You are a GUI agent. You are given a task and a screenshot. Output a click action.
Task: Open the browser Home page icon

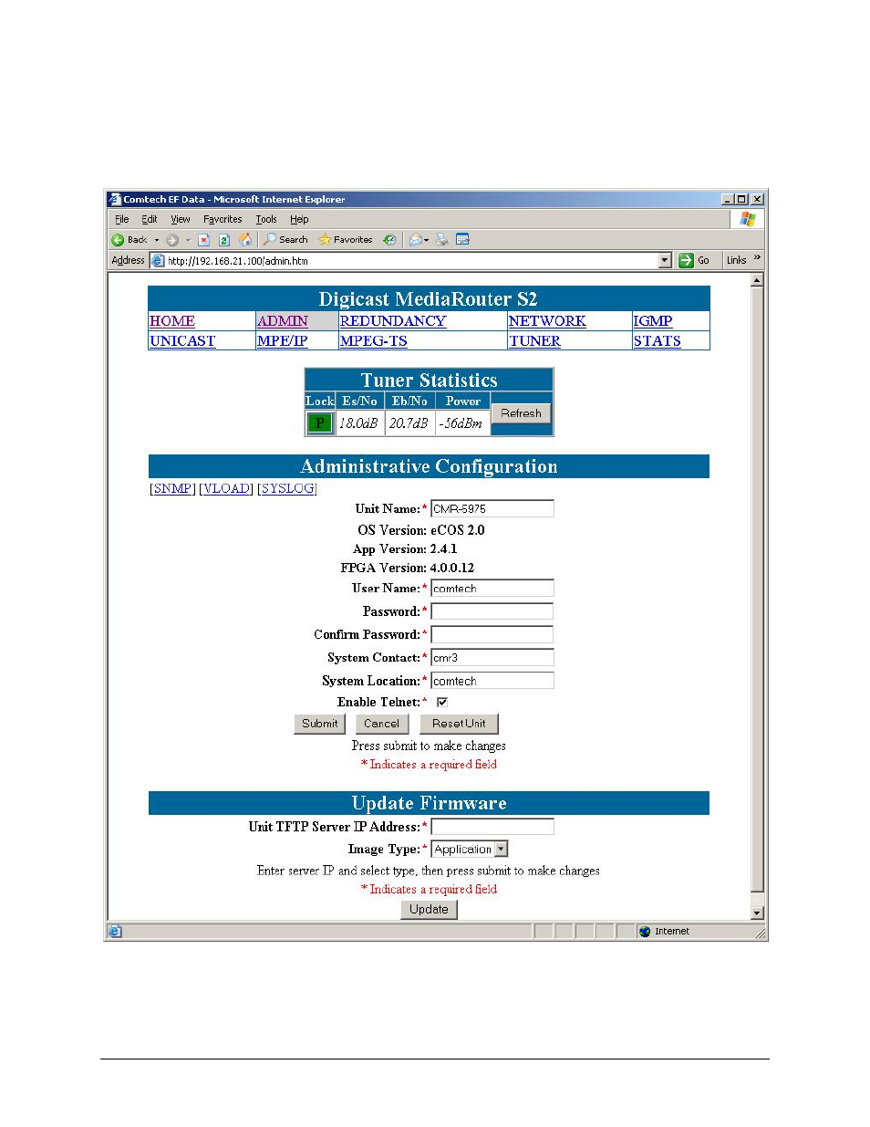pos(244,240)
